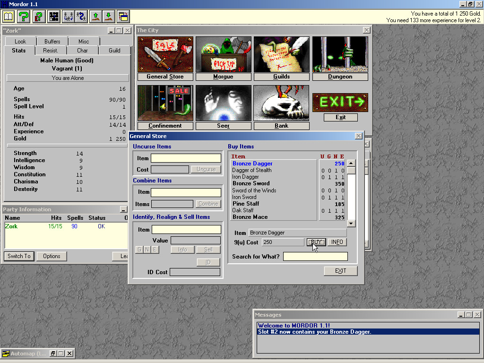Screen dimensions: 484x363
Task: Open the Guild tab
Action: pos(114,50)
